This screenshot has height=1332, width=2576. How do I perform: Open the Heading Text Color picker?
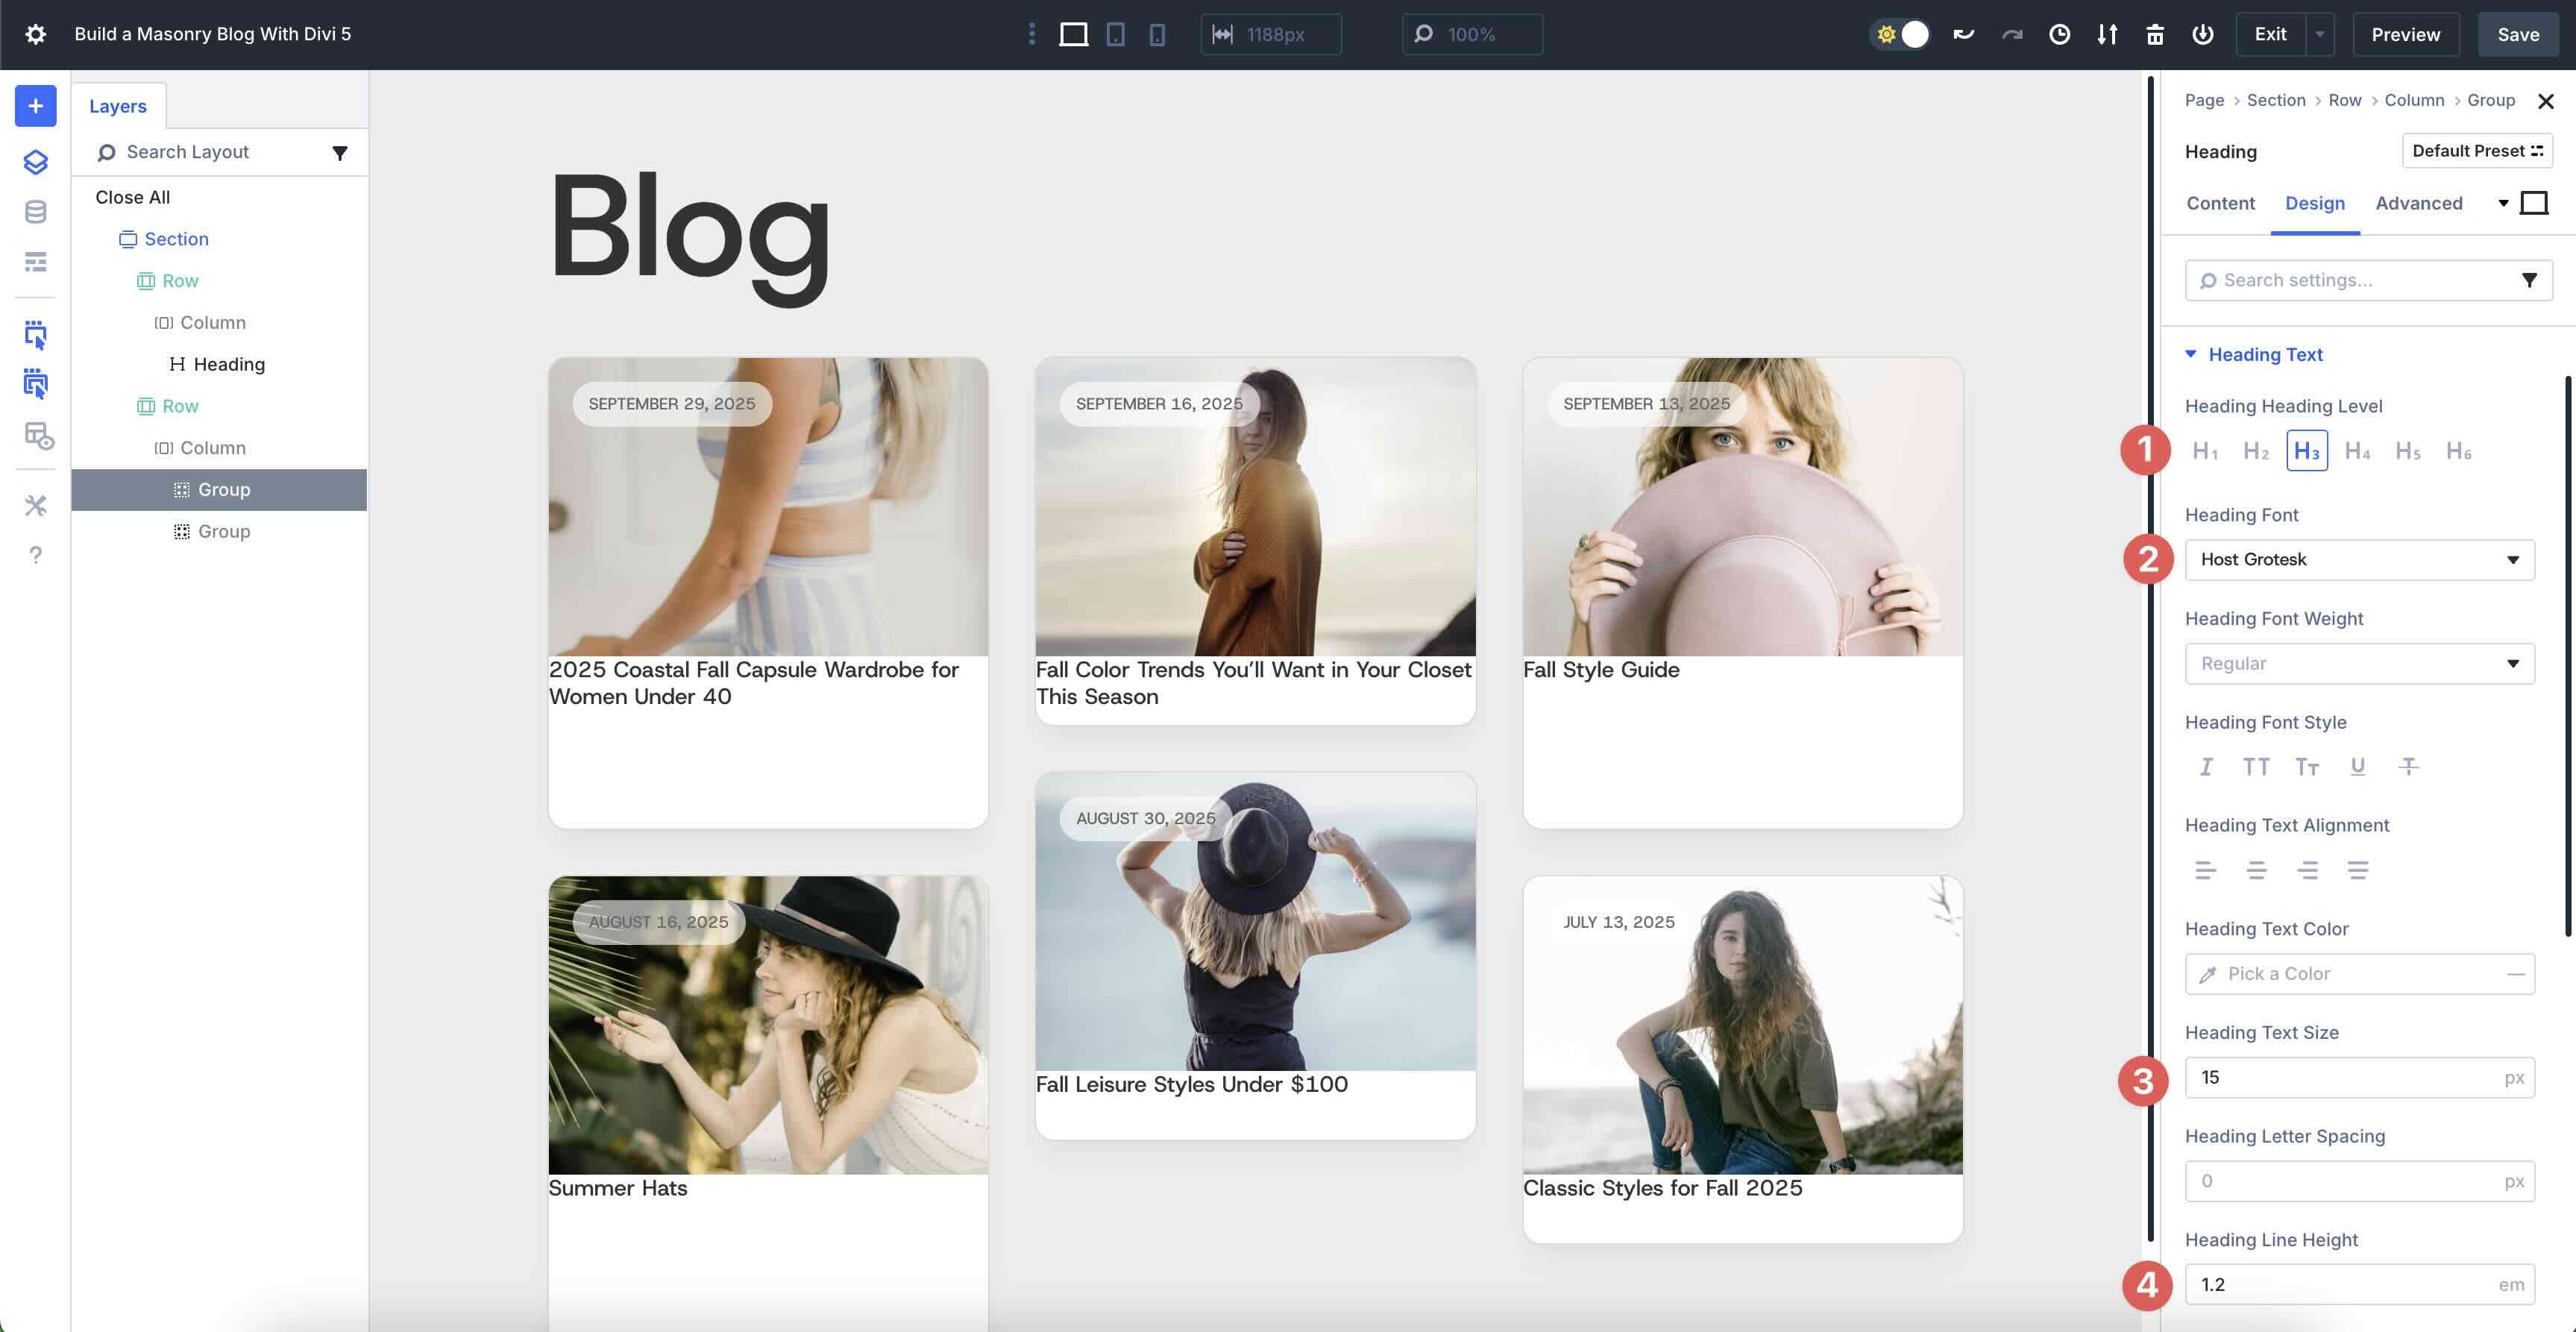tap(2359, 973)
